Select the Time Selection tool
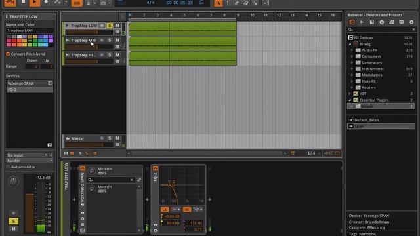 point(228,3)
